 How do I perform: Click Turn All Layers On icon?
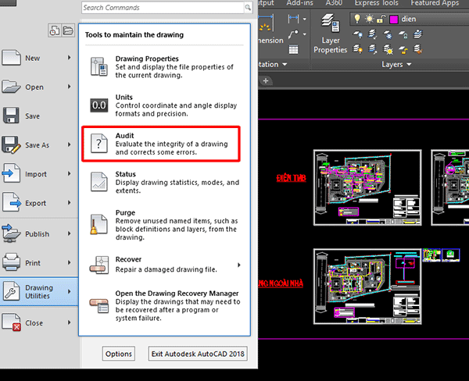tap(357, 48)
